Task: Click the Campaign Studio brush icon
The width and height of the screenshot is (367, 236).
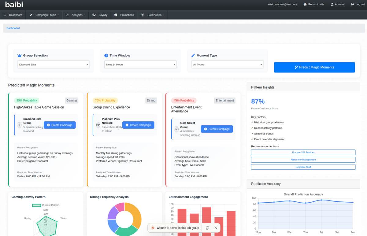Action: pos(31,15)
